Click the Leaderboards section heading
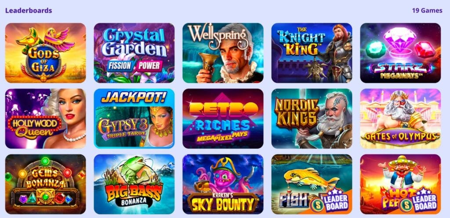The height and width of the screenshot is (218, 450). coord(29,11)
